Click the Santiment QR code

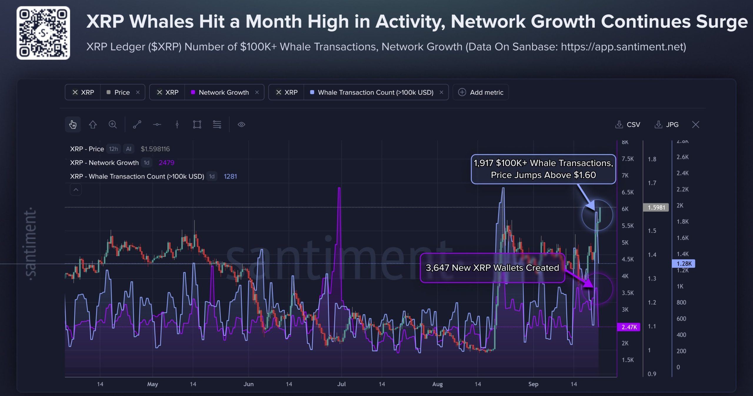pos(43,33)
